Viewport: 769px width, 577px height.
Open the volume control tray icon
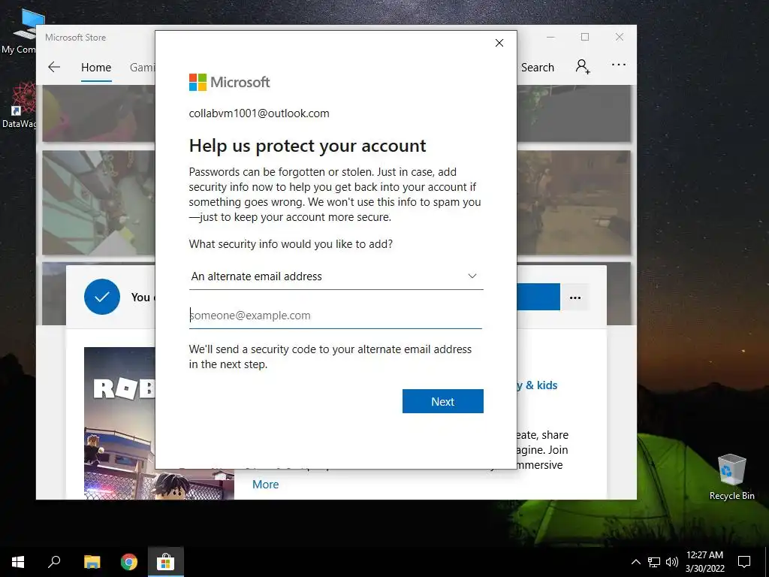(671, 562)
